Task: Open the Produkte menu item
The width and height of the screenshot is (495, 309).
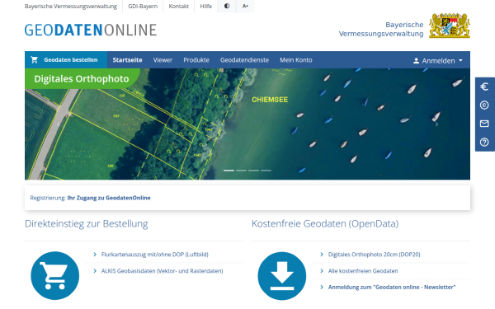Action: click(x=196, y=60)
